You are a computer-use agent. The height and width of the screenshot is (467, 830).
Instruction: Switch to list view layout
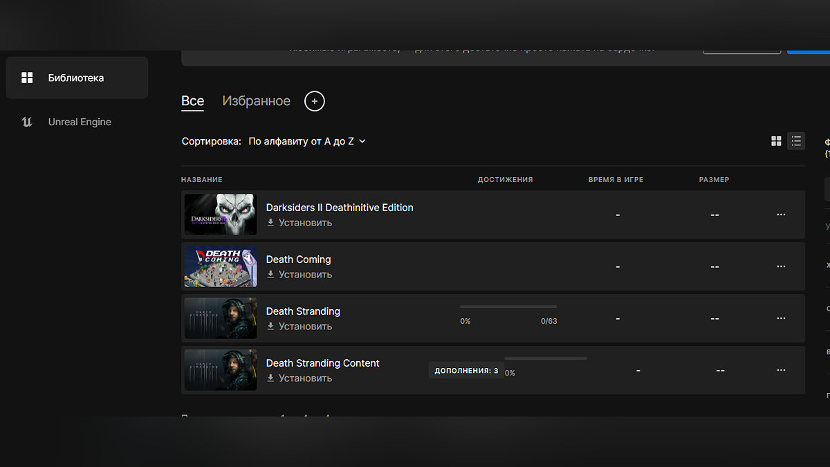796,141
